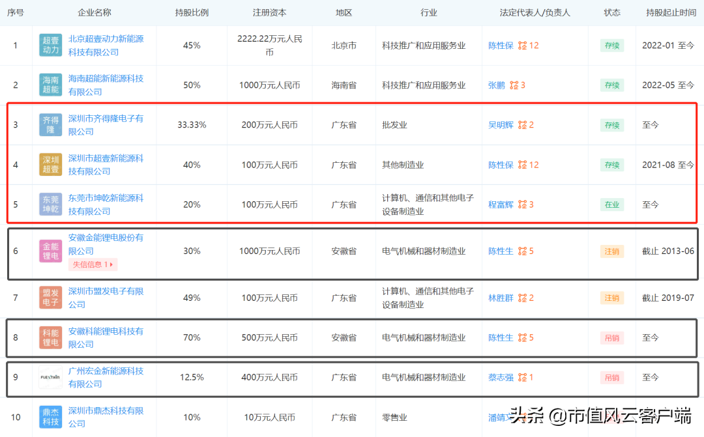Click the 注册资本 column header
This screenshot has width=704, height=437.
[x=269, y=12]
